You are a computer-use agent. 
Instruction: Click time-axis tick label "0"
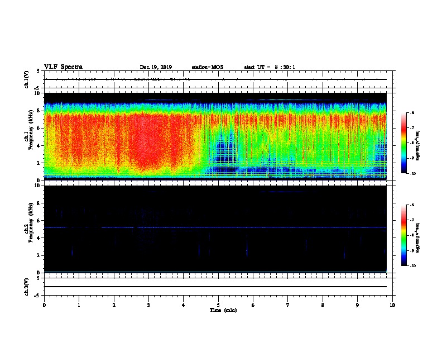point(44,305)
